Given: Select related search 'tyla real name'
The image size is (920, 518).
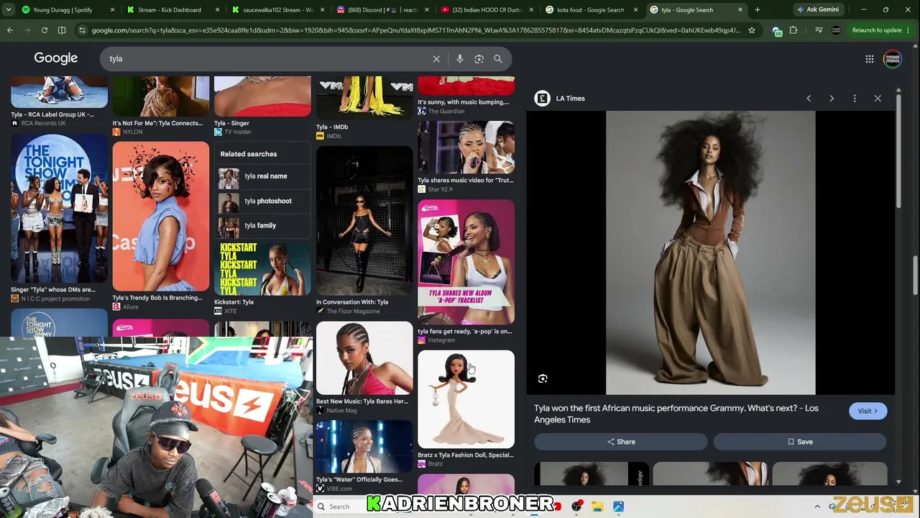Looking at the screenshot, I should pos(262,176).
